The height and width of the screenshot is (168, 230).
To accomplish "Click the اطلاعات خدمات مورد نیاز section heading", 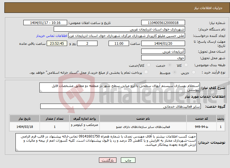I will point(205,97).
